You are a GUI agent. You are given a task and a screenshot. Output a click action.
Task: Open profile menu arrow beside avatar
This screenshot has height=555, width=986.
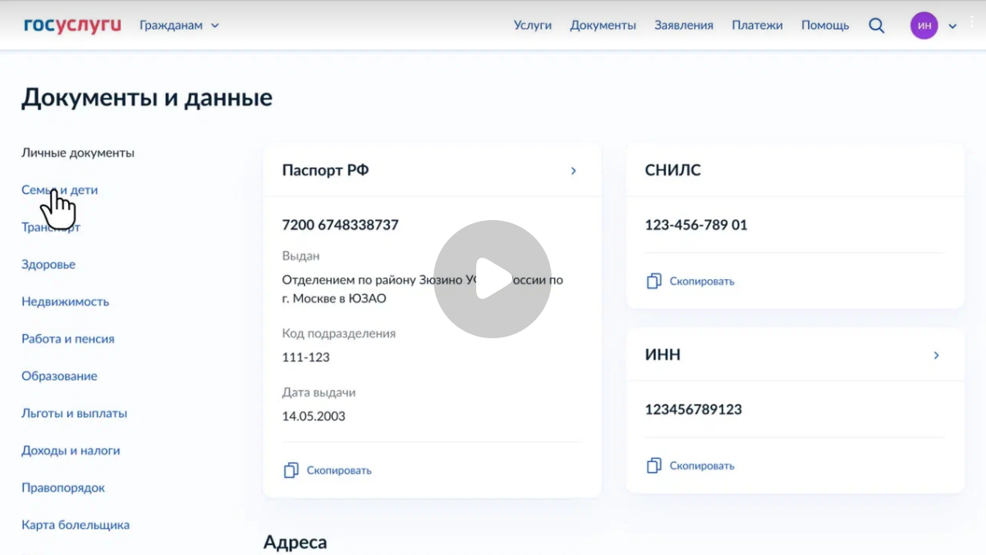pos(952,26)
